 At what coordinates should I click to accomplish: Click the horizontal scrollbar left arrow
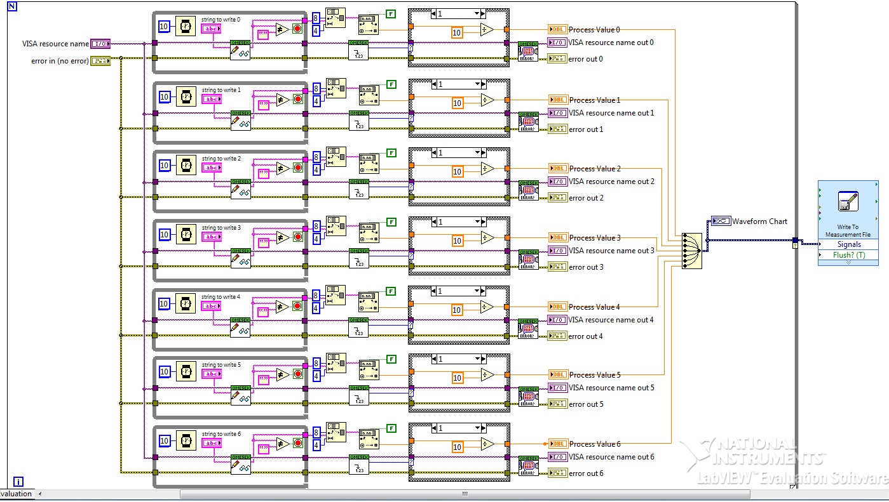coord(41,494)
